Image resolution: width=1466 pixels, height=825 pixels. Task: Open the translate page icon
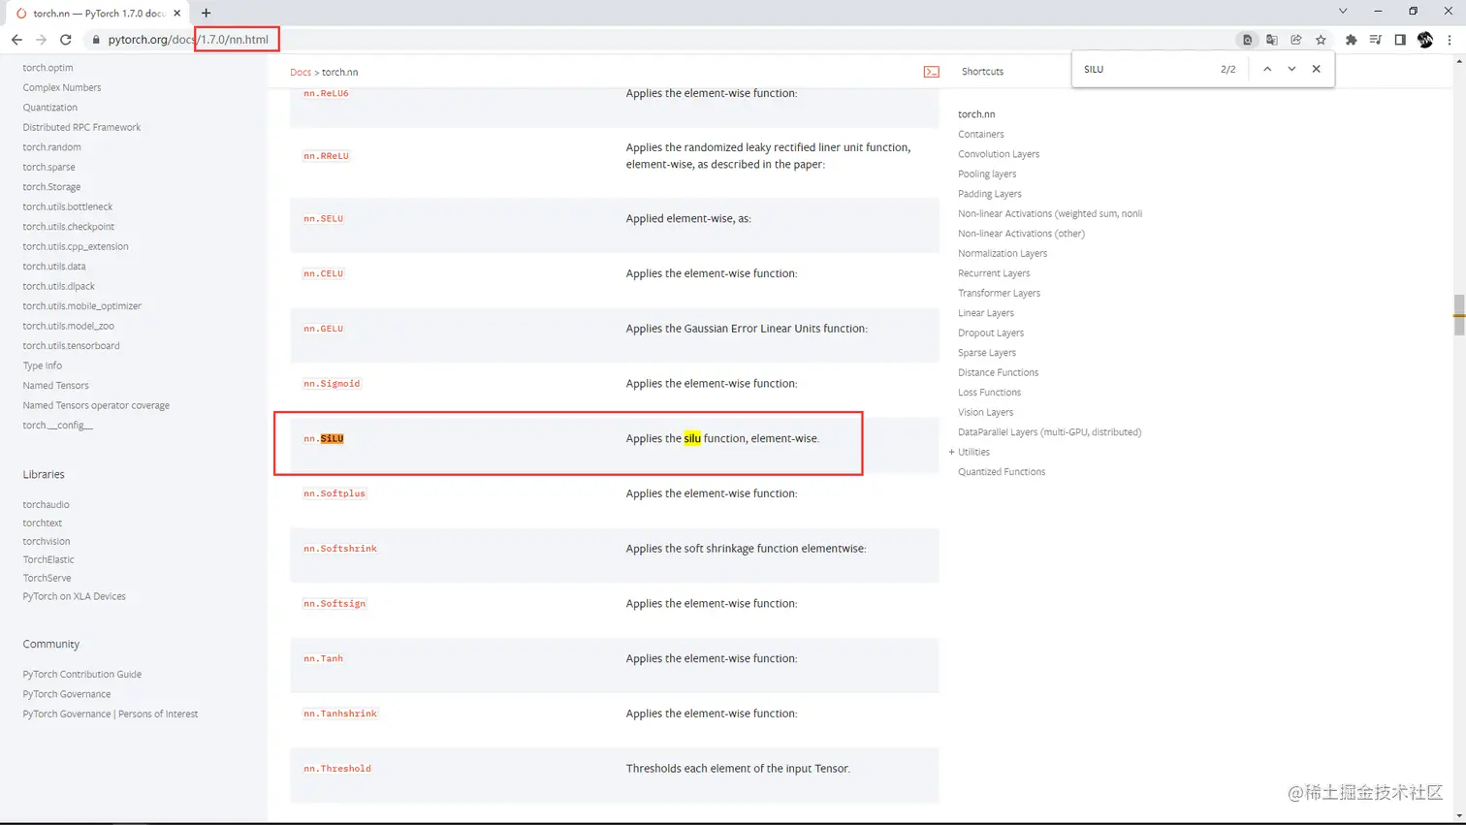pyautogui.click(x=1272, y=40)
